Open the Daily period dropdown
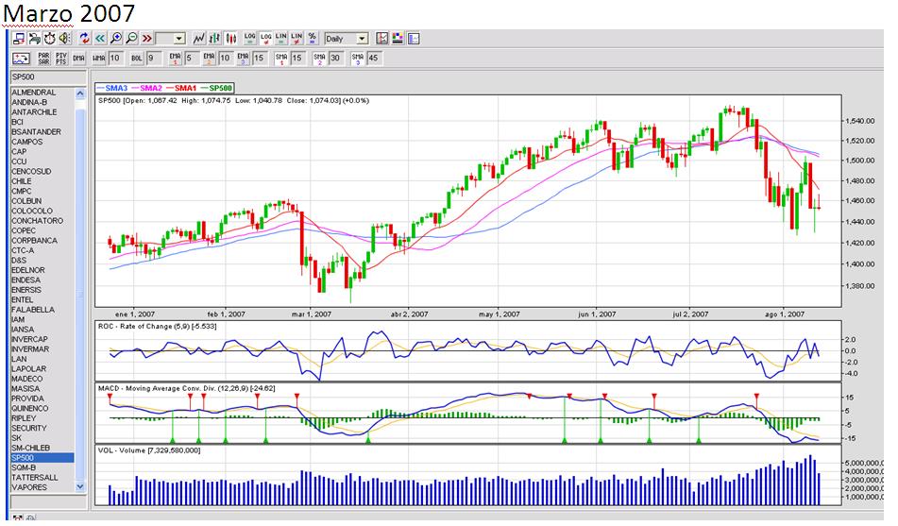 point(347,39)
